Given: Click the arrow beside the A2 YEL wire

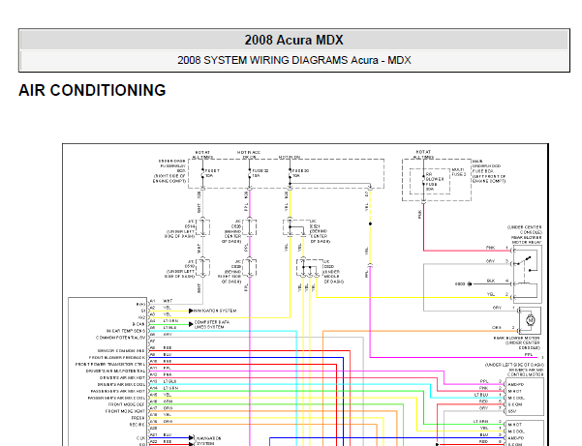Looking at the screenshot, I should click(191, 311).
